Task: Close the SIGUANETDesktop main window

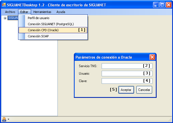Action: coord(169,5)
